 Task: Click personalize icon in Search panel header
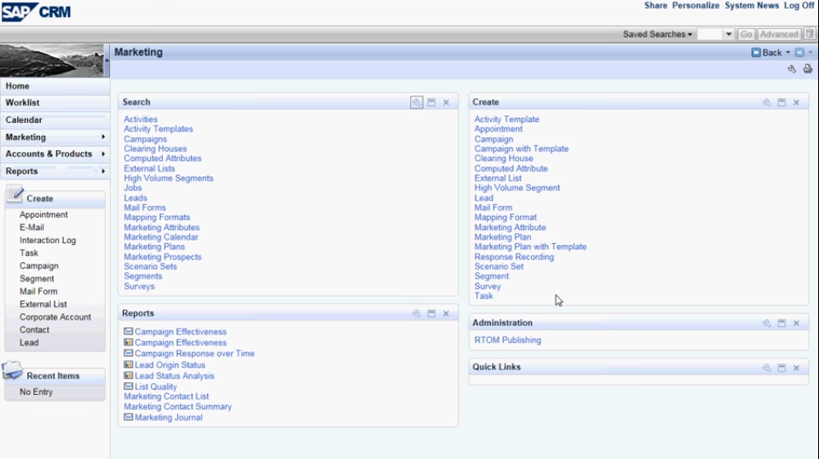[416, 102]
